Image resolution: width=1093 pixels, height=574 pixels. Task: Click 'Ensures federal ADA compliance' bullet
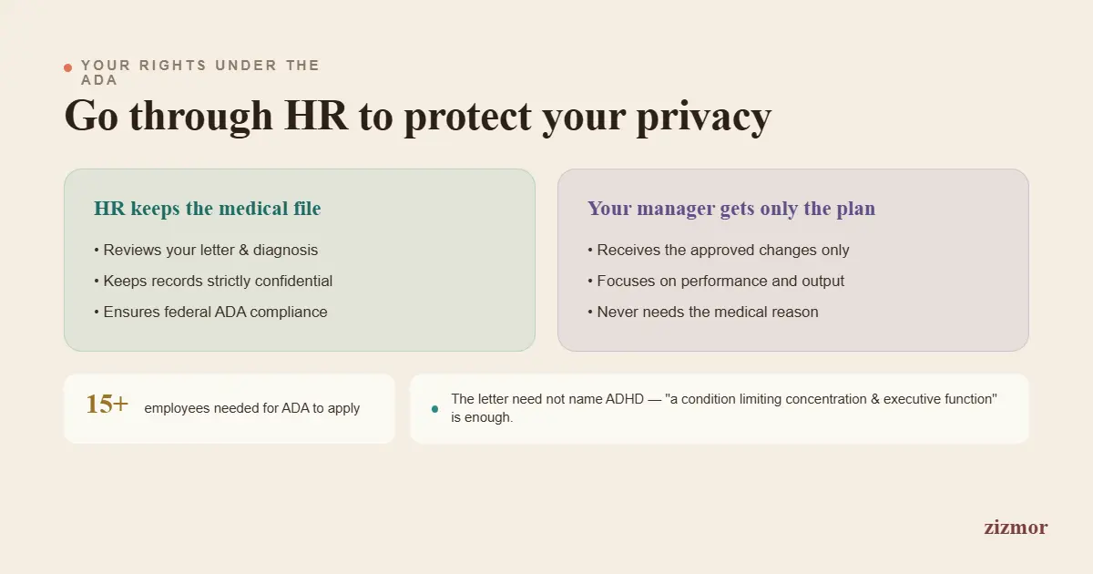[210, 312]
